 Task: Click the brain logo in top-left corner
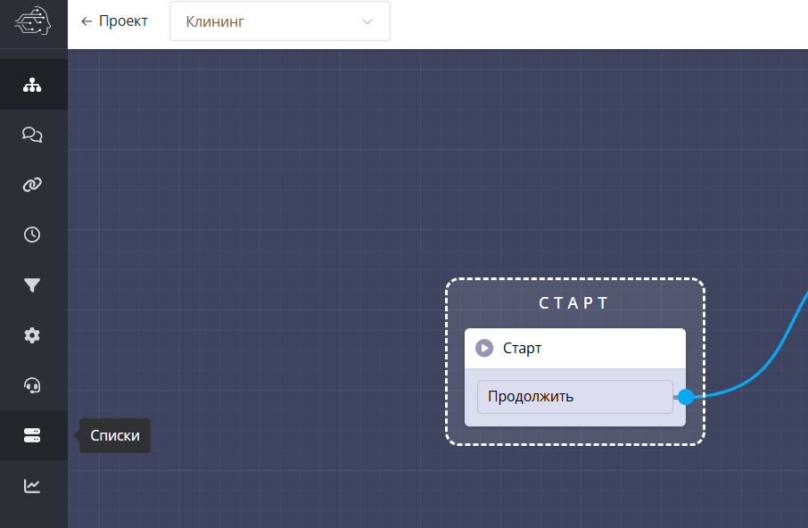33,22
